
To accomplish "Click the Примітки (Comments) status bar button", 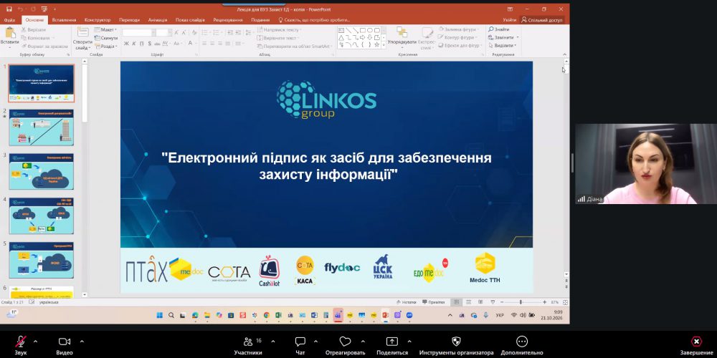I will click(x=434, y=302).
